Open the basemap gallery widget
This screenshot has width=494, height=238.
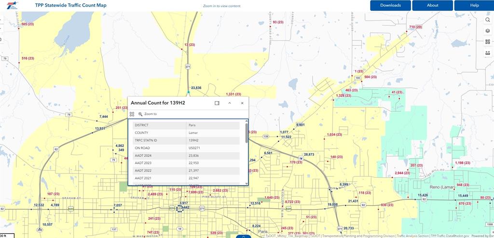[x=488, y=42]
